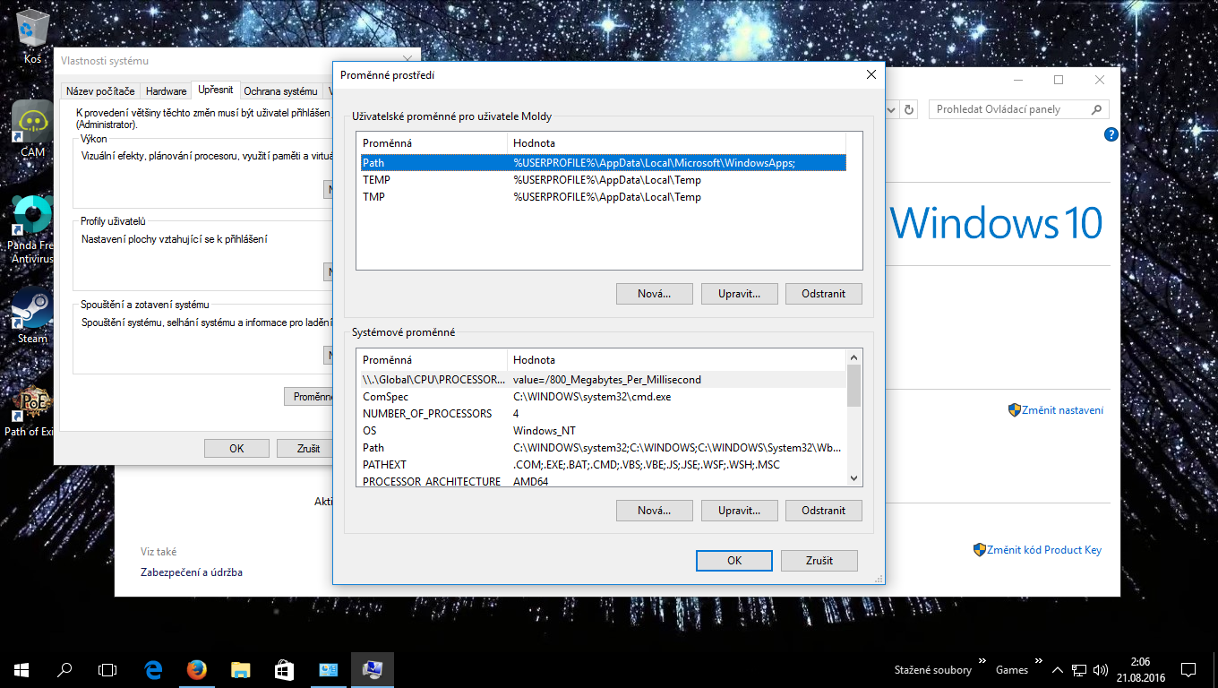Open Microsoft Edge from the taskbar
The image size is (1218, 688).
point(153,669)
